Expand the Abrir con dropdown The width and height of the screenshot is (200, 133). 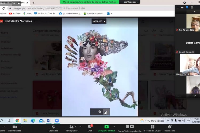point(99,21)
